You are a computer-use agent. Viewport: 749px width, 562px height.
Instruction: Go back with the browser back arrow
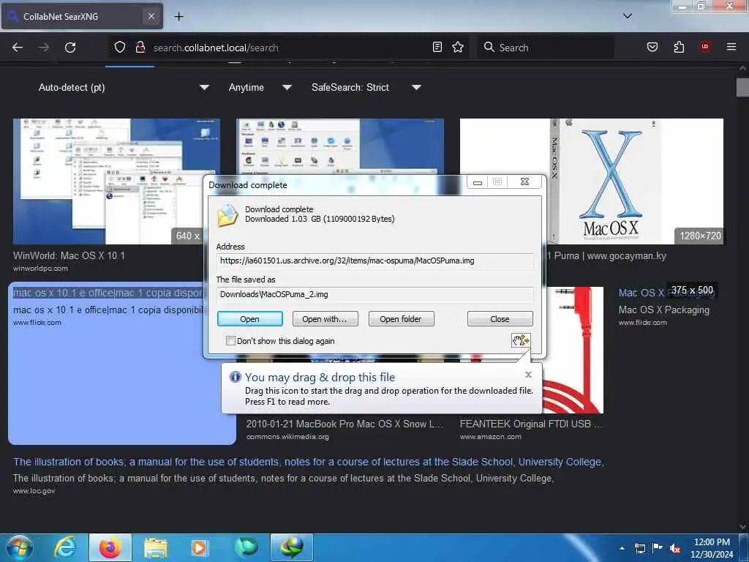(18, 48)
